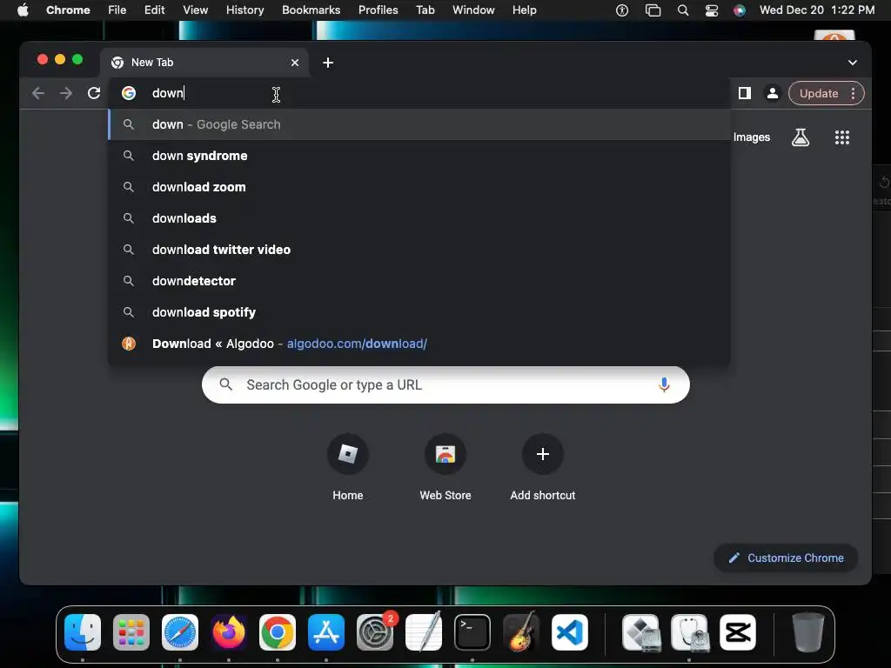Click the Update button
This screenshot has width=891, height=668.
tap(819, 93)
